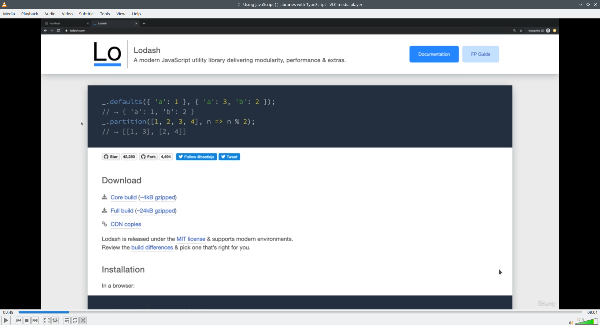Screen dimensions: 600x325
Task: Click the star count 42,250
Action: [x=129, y=157]
